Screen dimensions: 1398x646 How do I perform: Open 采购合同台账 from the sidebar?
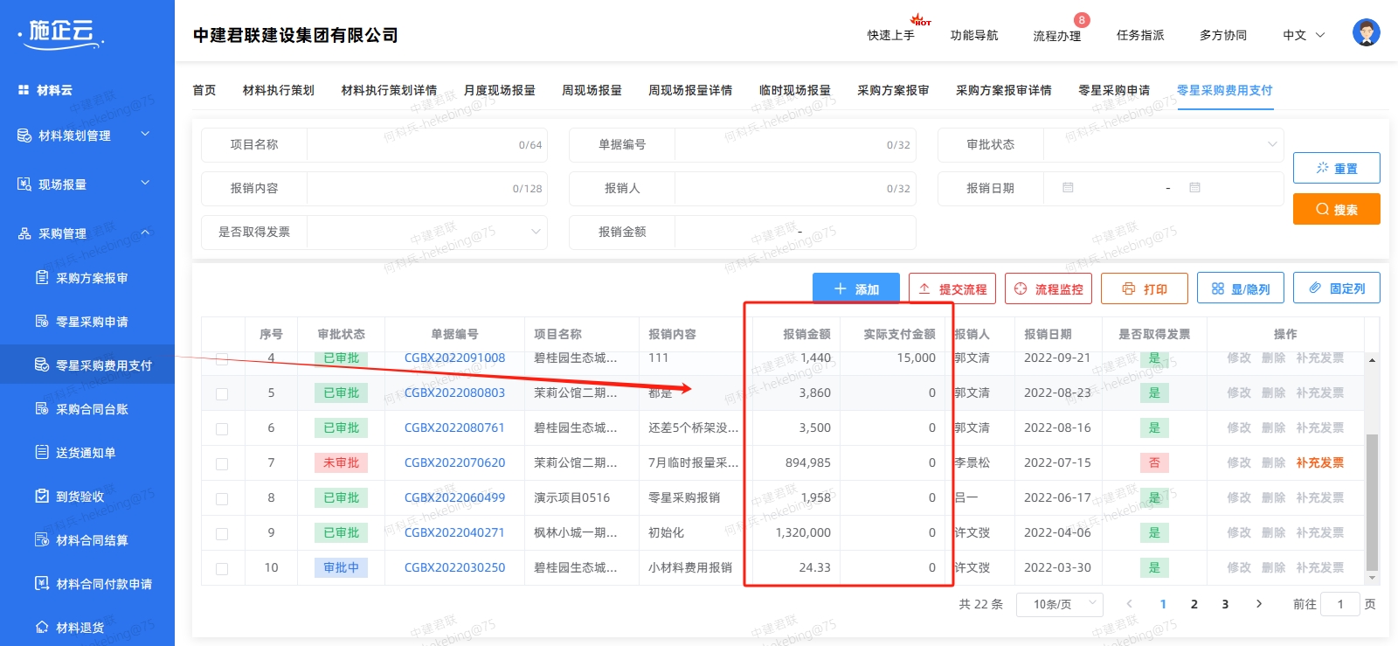[92, 409]
